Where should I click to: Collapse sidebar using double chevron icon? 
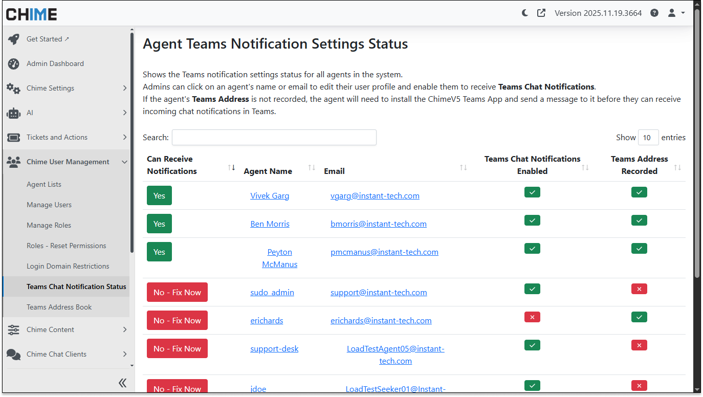[x=122, y=383]
